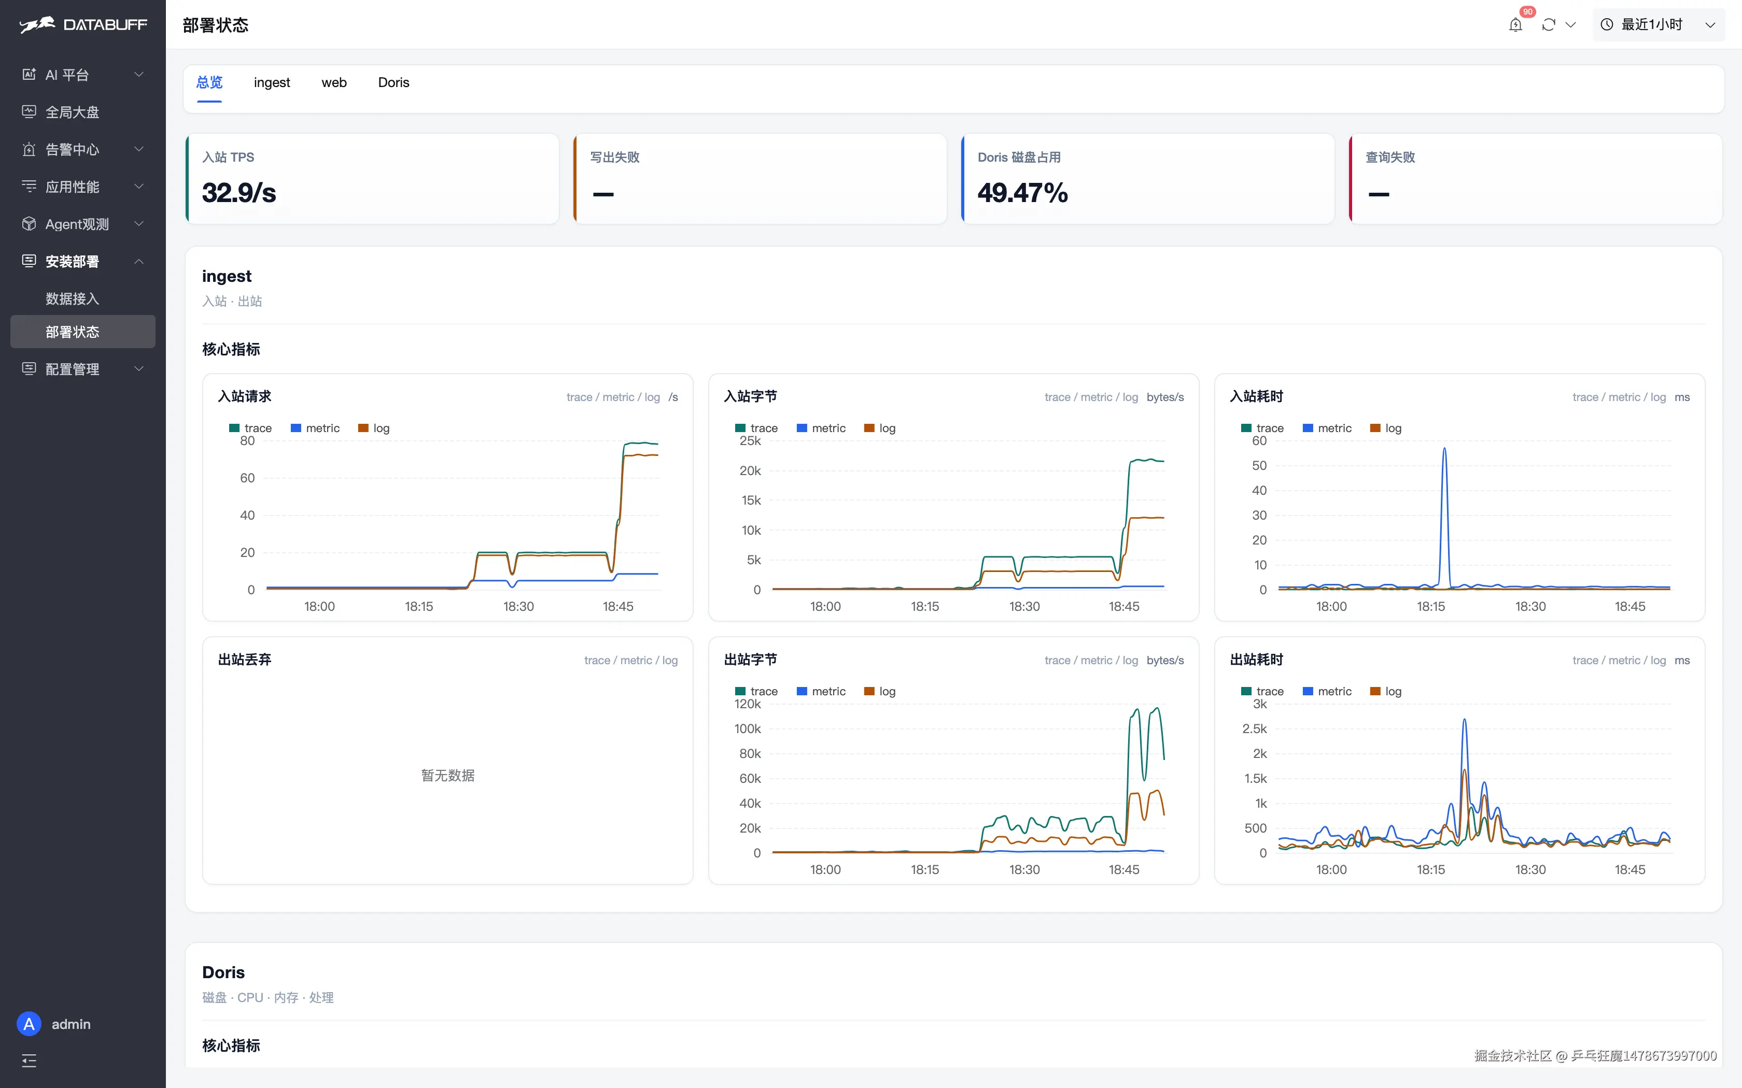The height and width of the screenshot is (1088, 1742).
Task: Expand the refresh interval dropdown arrow
Action: pos(1571,25)
